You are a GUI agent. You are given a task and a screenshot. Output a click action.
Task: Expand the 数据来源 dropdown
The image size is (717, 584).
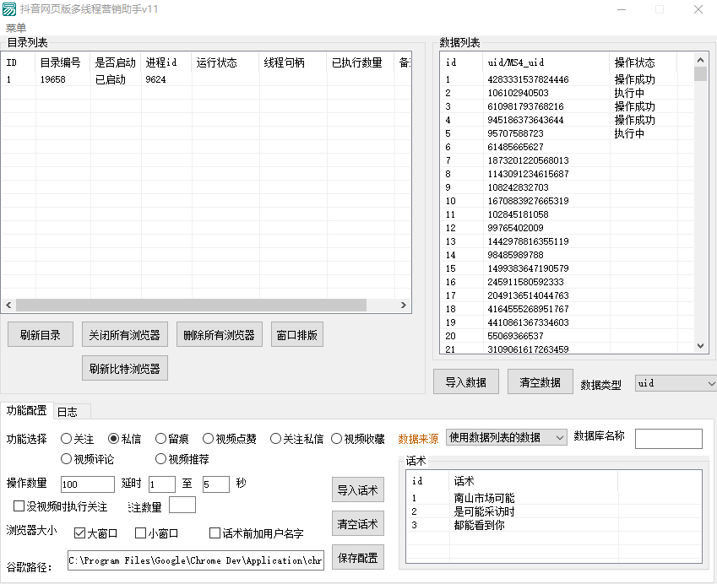point(506,437)
